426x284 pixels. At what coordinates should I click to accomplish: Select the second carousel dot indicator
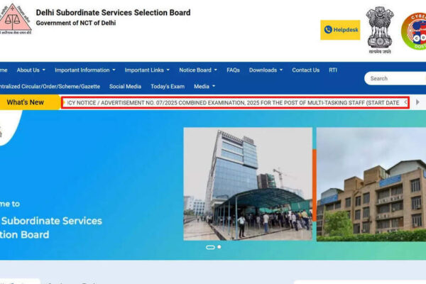(219, 247)
